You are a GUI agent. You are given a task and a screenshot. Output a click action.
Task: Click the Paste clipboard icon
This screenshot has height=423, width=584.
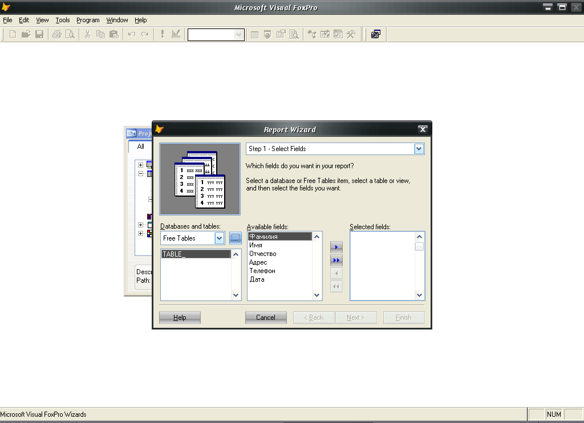click(x=114, y=35)
